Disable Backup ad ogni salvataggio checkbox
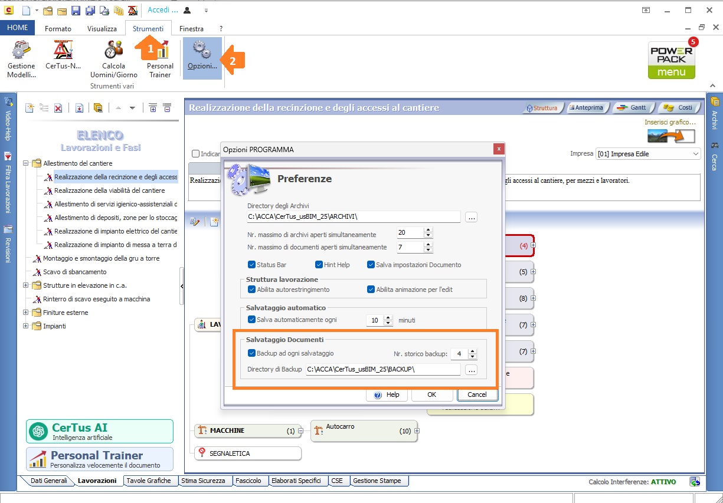Image resolution: width=723 pixels, height=503 pixels. pyautogui.click(x=252, y=353)
